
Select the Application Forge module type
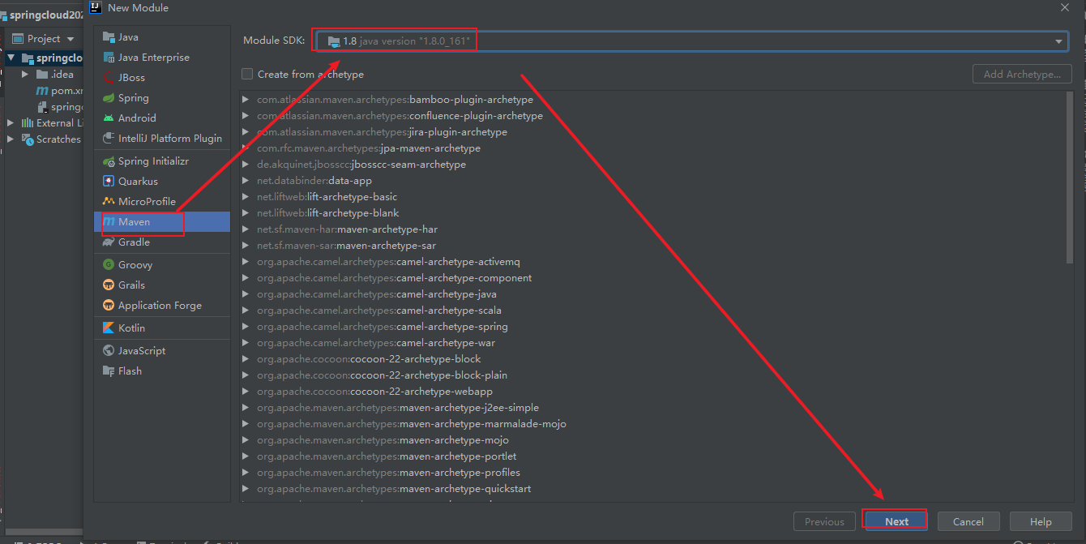pos(162,306)
